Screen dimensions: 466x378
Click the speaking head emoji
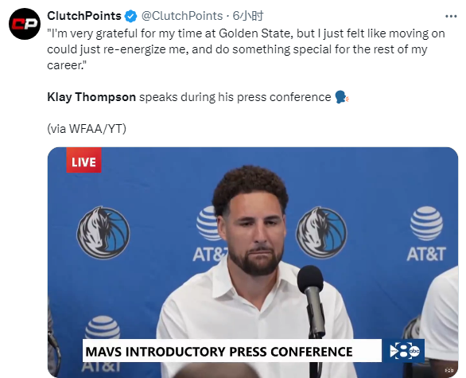341,97
